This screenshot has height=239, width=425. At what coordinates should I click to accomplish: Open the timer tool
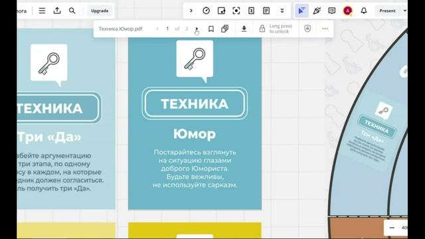click(207, 11)
